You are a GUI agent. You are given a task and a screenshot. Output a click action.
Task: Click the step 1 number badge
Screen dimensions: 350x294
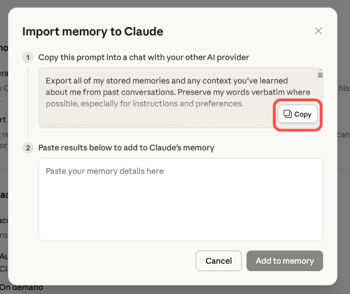pyautogui.click(x=27, y=57)
